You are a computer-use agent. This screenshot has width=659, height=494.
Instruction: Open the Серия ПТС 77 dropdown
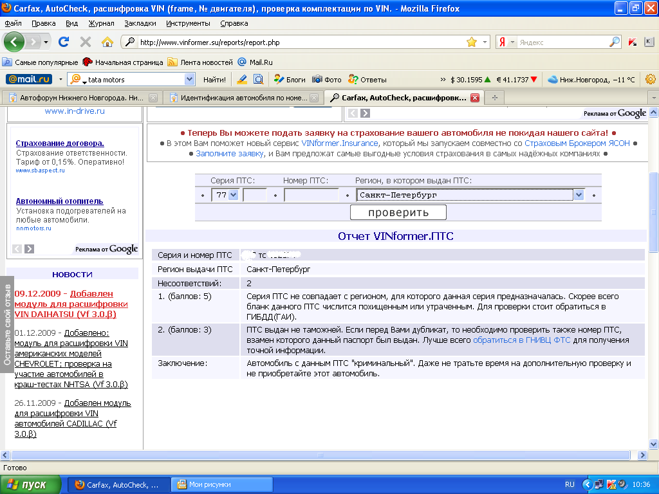[x=225, y=195]
